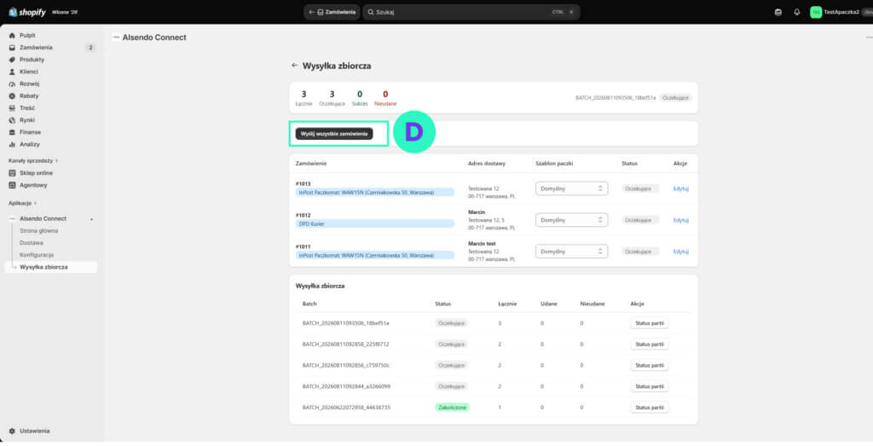The height and width of the screenshot is (446, 873).
Task: Click Edytuj for order #1011
Action: click(x=681, y=252)
